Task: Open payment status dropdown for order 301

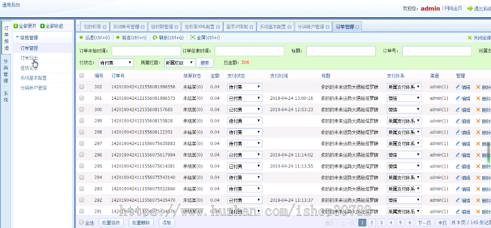Action: [244, 98]
